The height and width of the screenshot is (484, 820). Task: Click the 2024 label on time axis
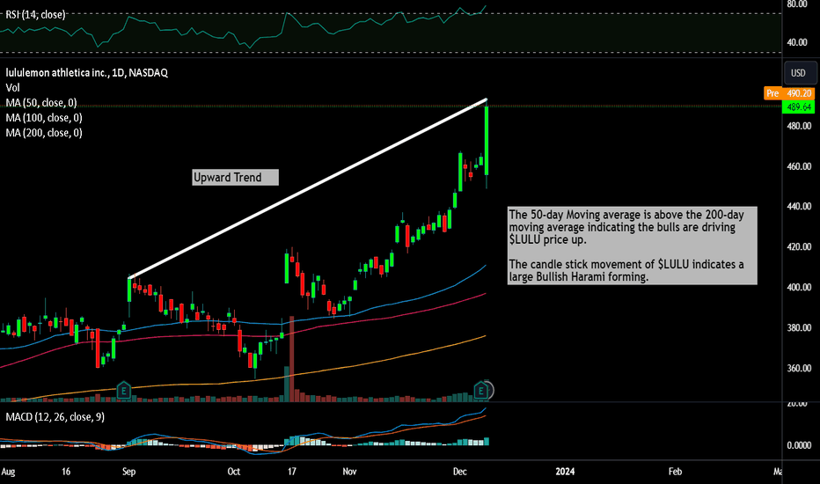[565, 472]
